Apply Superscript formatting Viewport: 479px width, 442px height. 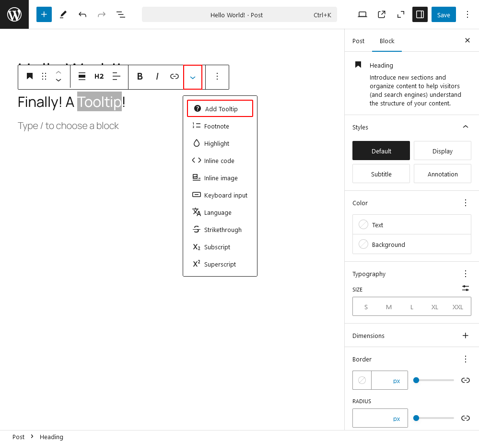click(220, 264)
